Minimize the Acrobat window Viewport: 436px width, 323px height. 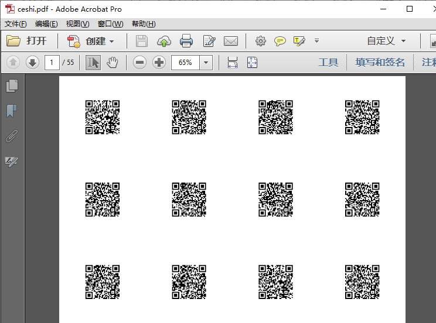click(383, 9)
